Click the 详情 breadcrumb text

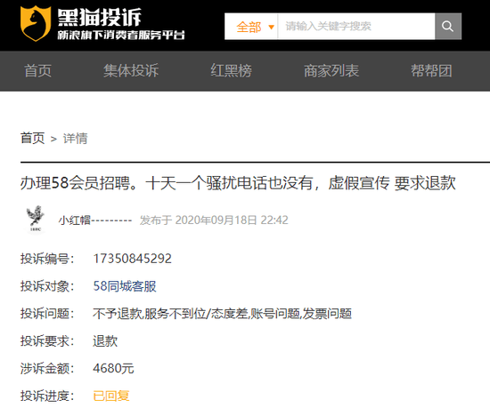coord(76,139)
